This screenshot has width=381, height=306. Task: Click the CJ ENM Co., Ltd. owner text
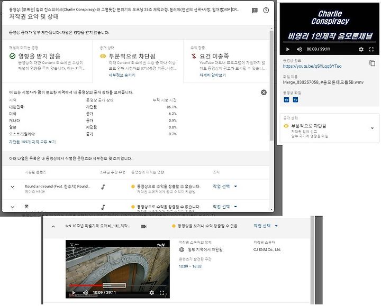[x=267, y=249]
